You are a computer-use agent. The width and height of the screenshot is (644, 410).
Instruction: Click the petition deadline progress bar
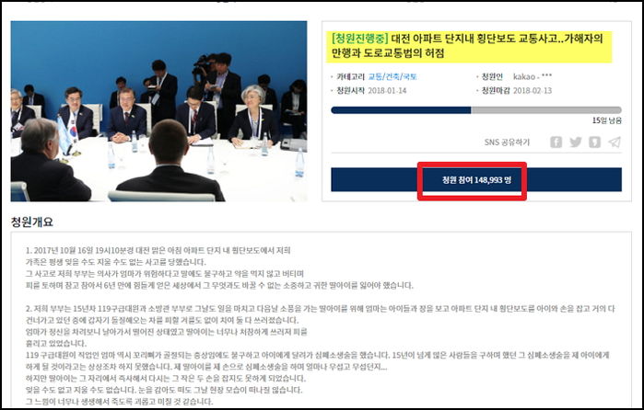(476, 110)
